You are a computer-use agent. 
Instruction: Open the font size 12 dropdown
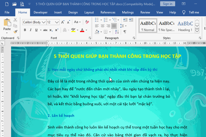(57, 22)
